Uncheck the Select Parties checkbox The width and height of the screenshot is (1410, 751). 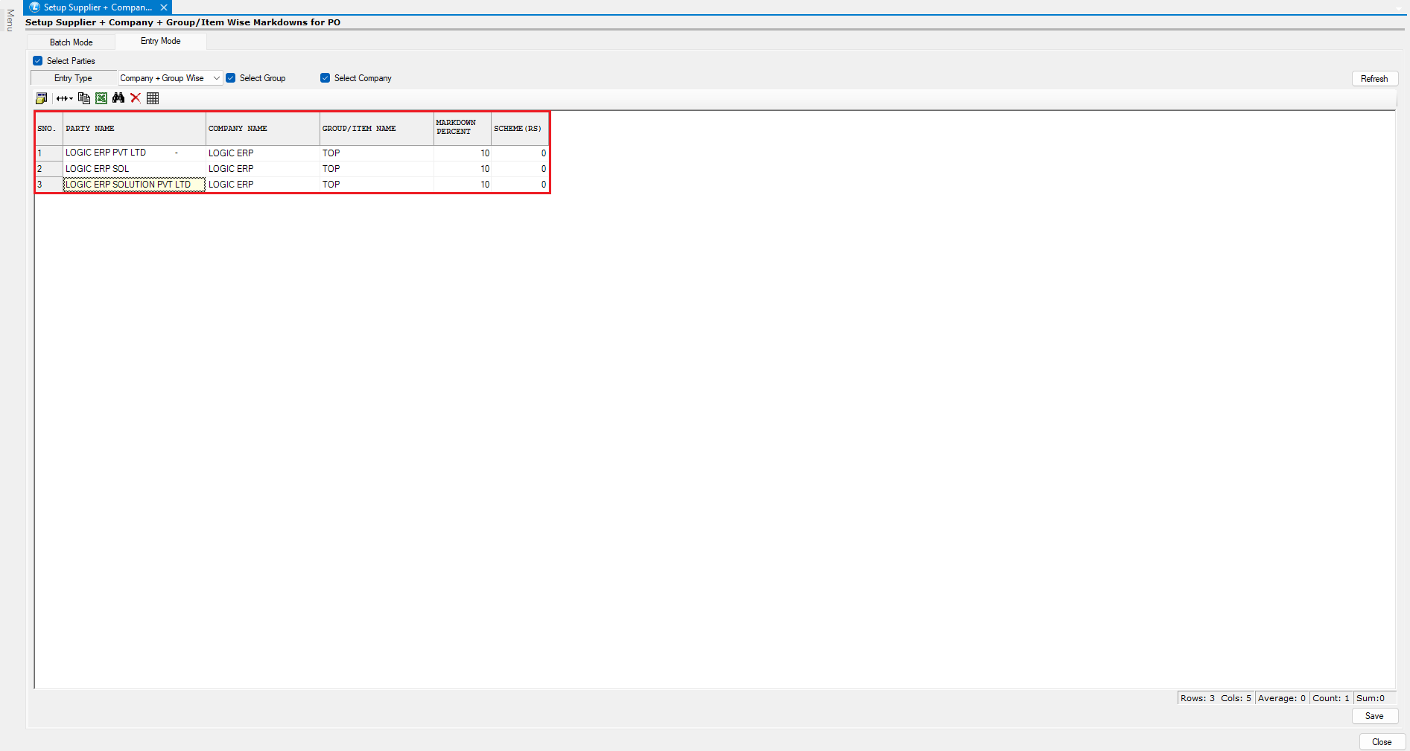tap(38, 61)
